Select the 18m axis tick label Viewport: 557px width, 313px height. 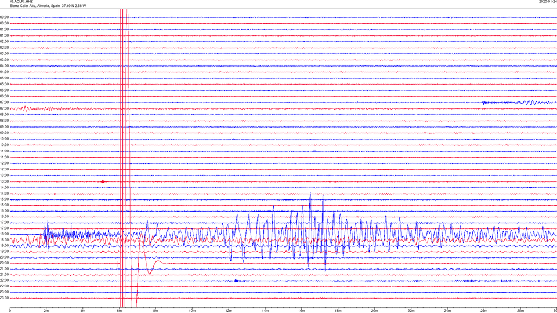click(x=338, y=311)
